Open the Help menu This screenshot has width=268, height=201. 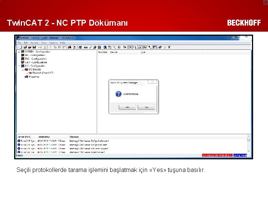click(63, 42)
